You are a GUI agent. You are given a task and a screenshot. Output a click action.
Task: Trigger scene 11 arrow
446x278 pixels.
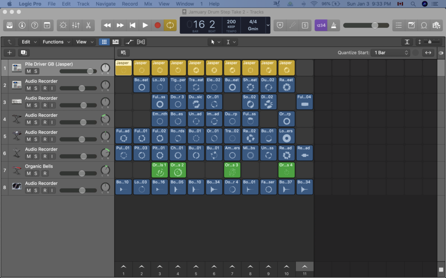tap(304, 267)
